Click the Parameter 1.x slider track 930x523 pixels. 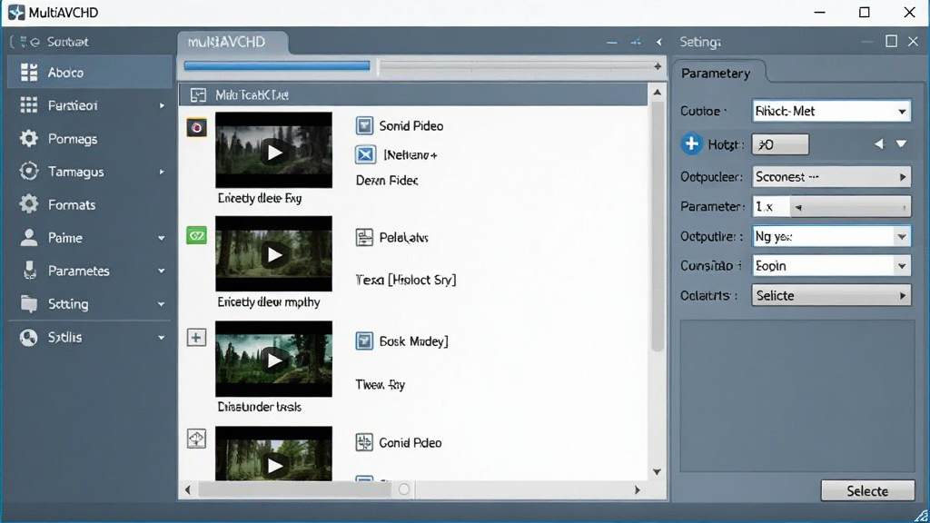coord(850,207)
